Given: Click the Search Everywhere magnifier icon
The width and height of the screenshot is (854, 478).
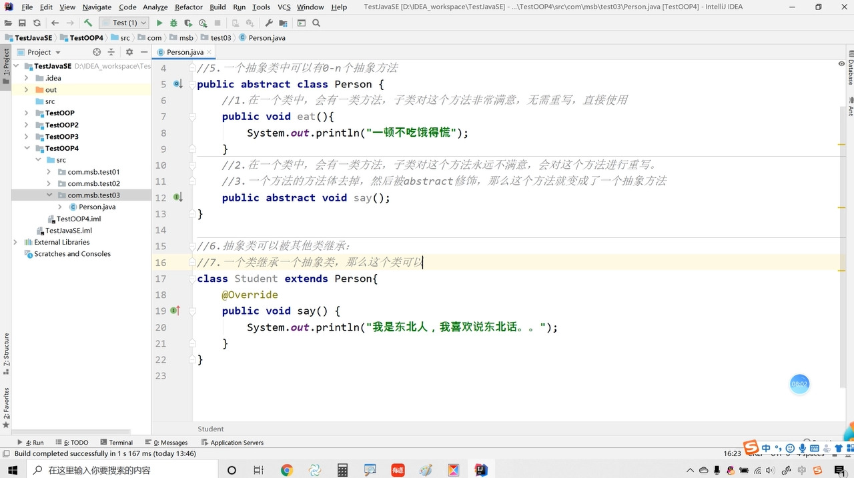Looking at the screenshot, I should (x=316, y=23).
